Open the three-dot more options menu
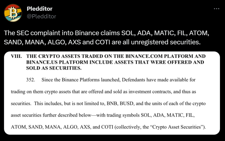The height and width of the screenshot is (141, 225). (x=216, y=8)
